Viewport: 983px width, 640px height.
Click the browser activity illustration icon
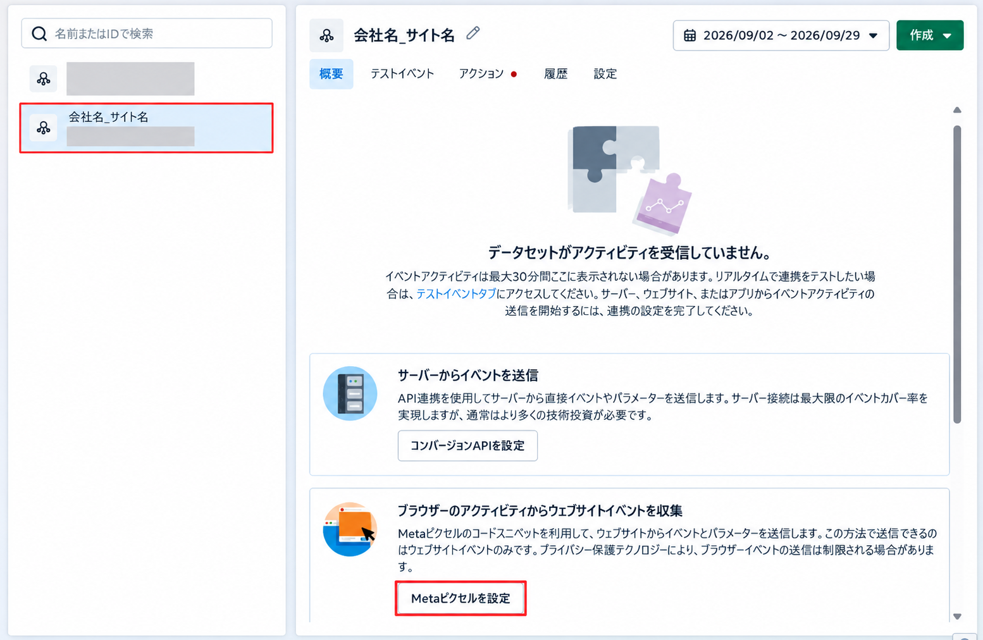click(350, 529)
